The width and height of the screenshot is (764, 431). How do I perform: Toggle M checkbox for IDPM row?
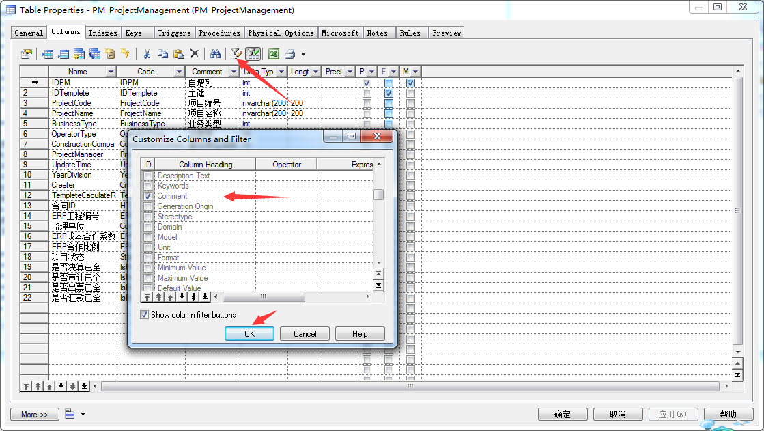coord(411,83)
